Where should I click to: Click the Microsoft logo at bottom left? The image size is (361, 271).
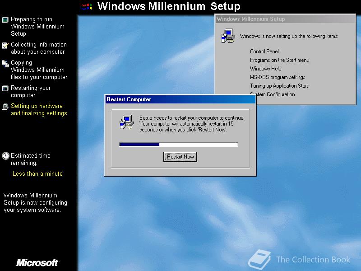(37, 262)
